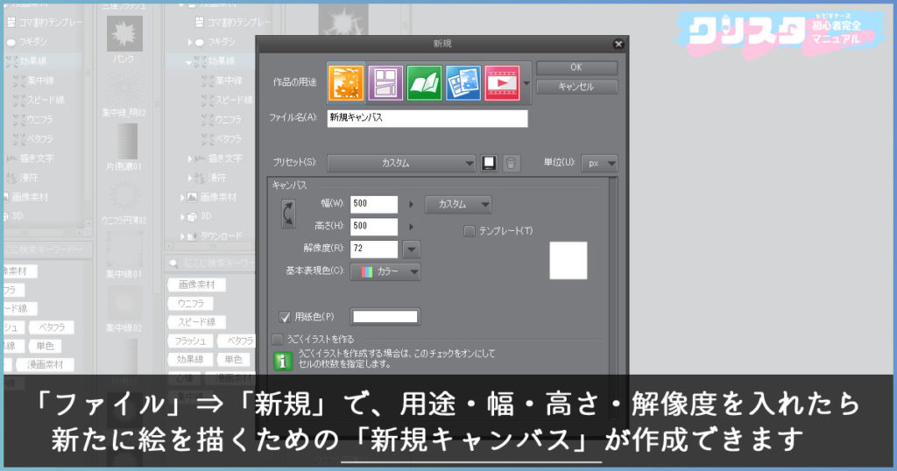Screen dimensions: 897x471
Task: Expand the ダウンロード folder triangle
Action: pyautogui.click(x=182, y=236)
